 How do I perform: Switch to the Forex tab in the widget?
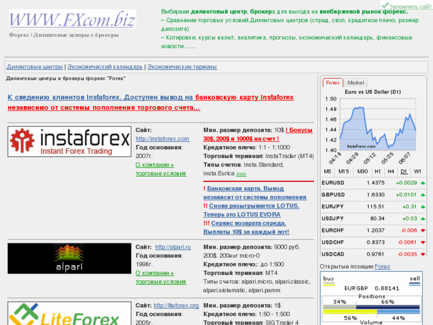pyautogui.click(x=333, y=83)
